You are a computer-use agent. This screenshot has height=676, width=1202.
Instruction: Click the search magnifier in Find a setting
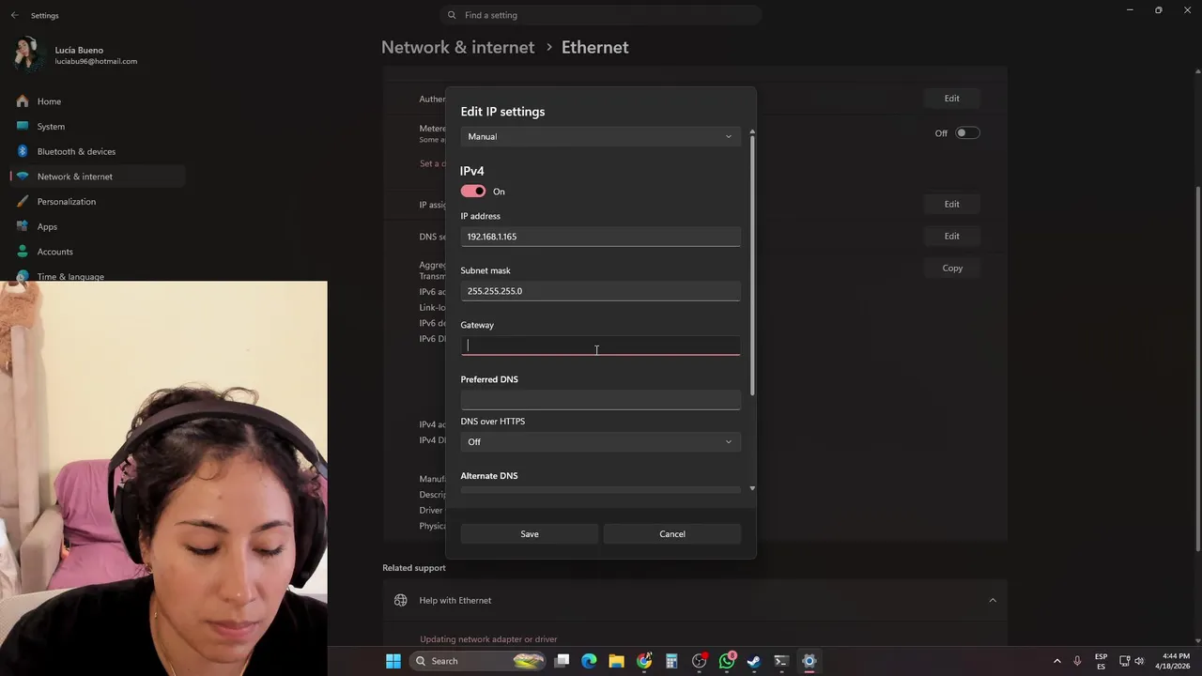452,15
